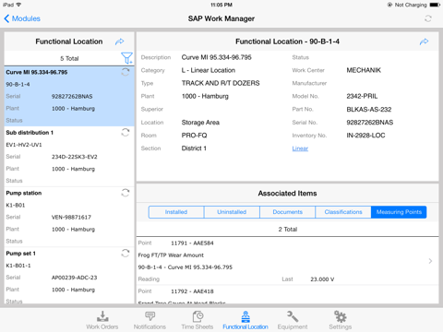The image size is (443, 332).
Task: Open the filter for Functional Location list
Action: click(126, 58)
